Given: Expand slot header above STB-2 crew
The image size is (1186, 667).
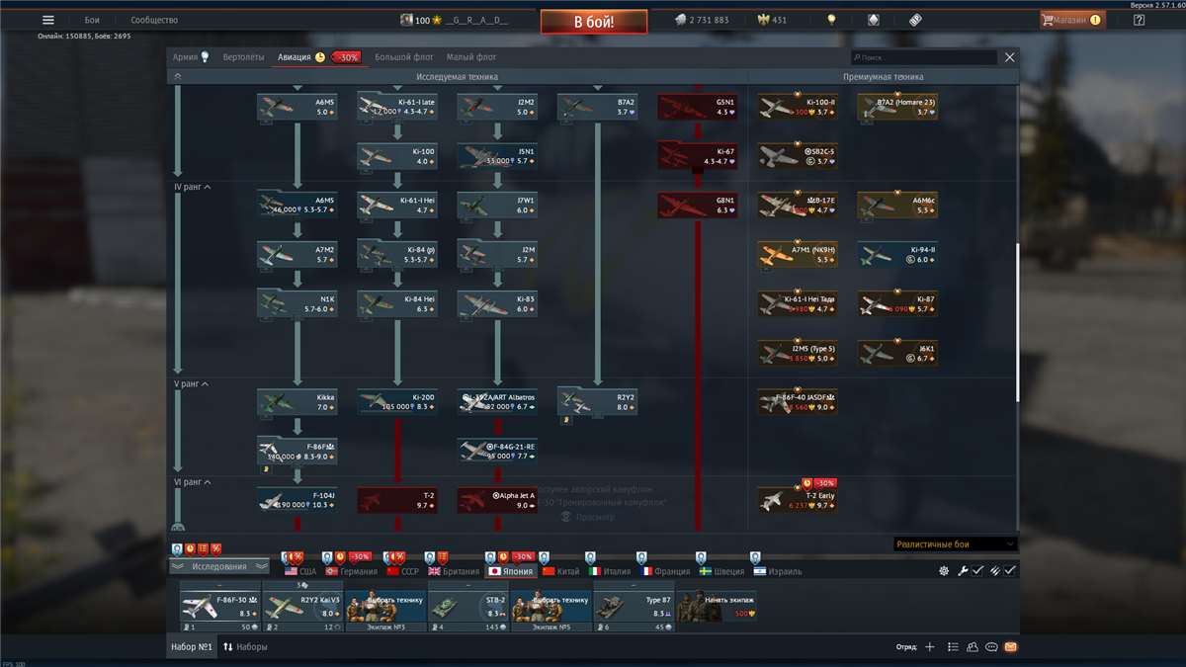Looking at the screenshot, I should [x=468, y=585].
